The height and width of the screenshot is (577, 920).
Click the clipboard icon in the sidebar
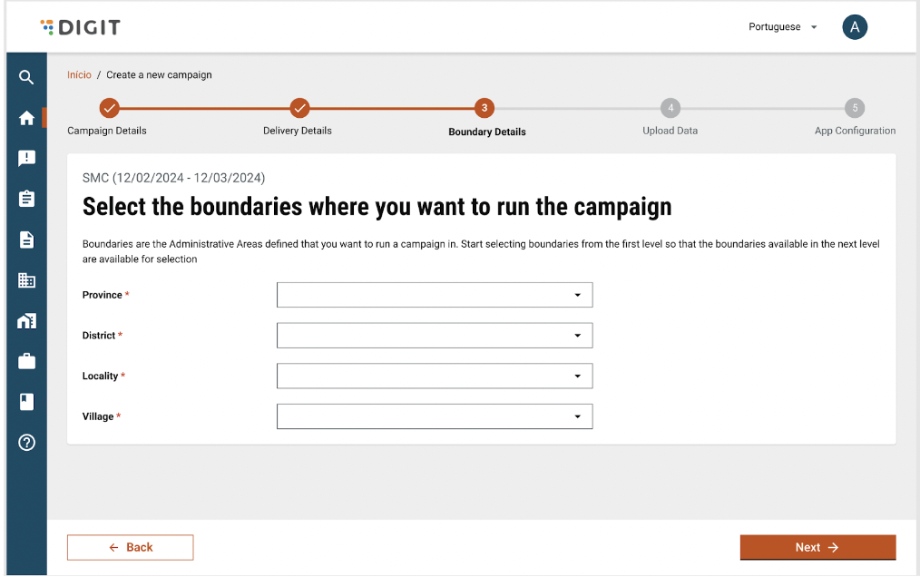click(26, 199)
